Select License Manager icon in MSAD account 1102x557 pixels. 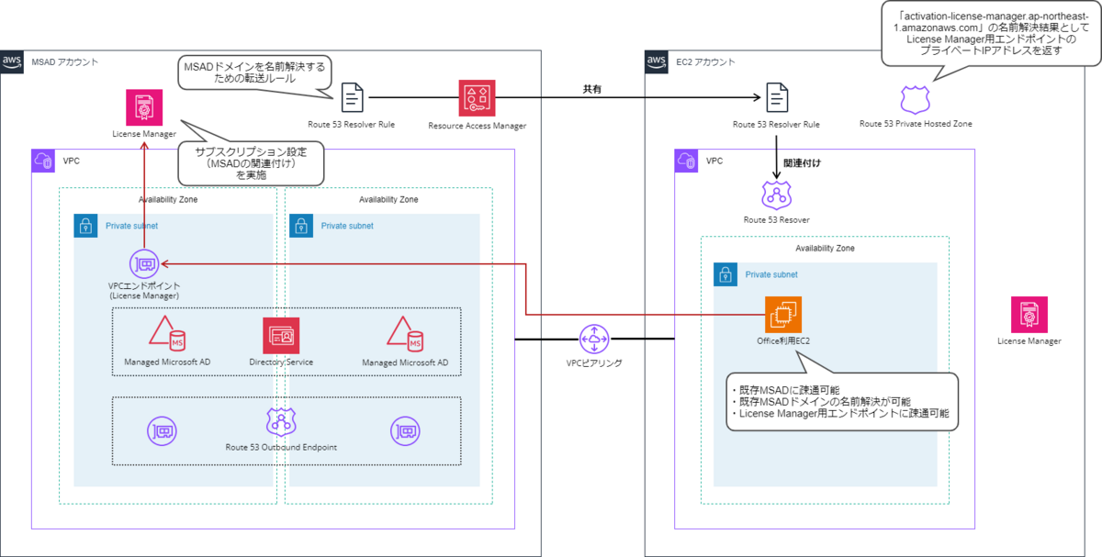[144, 107]
